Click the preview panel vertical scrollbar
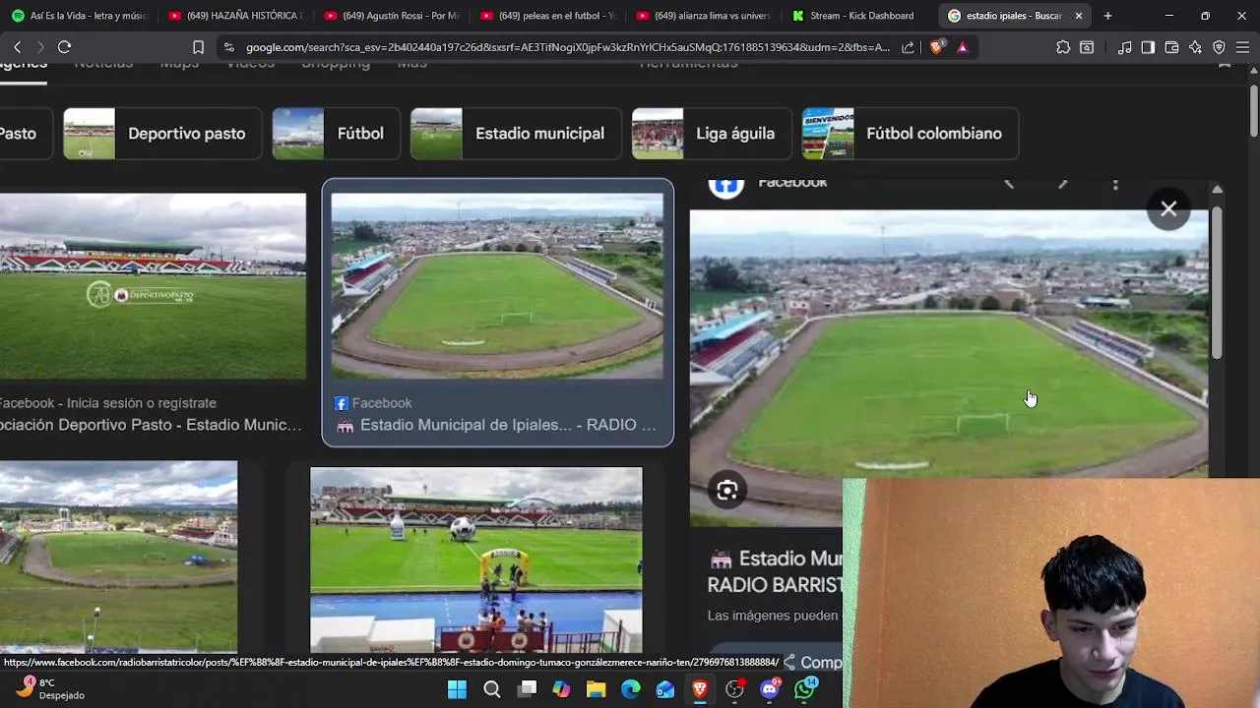The width and height of the screenshot is (1260, 708). (1217, 283)
